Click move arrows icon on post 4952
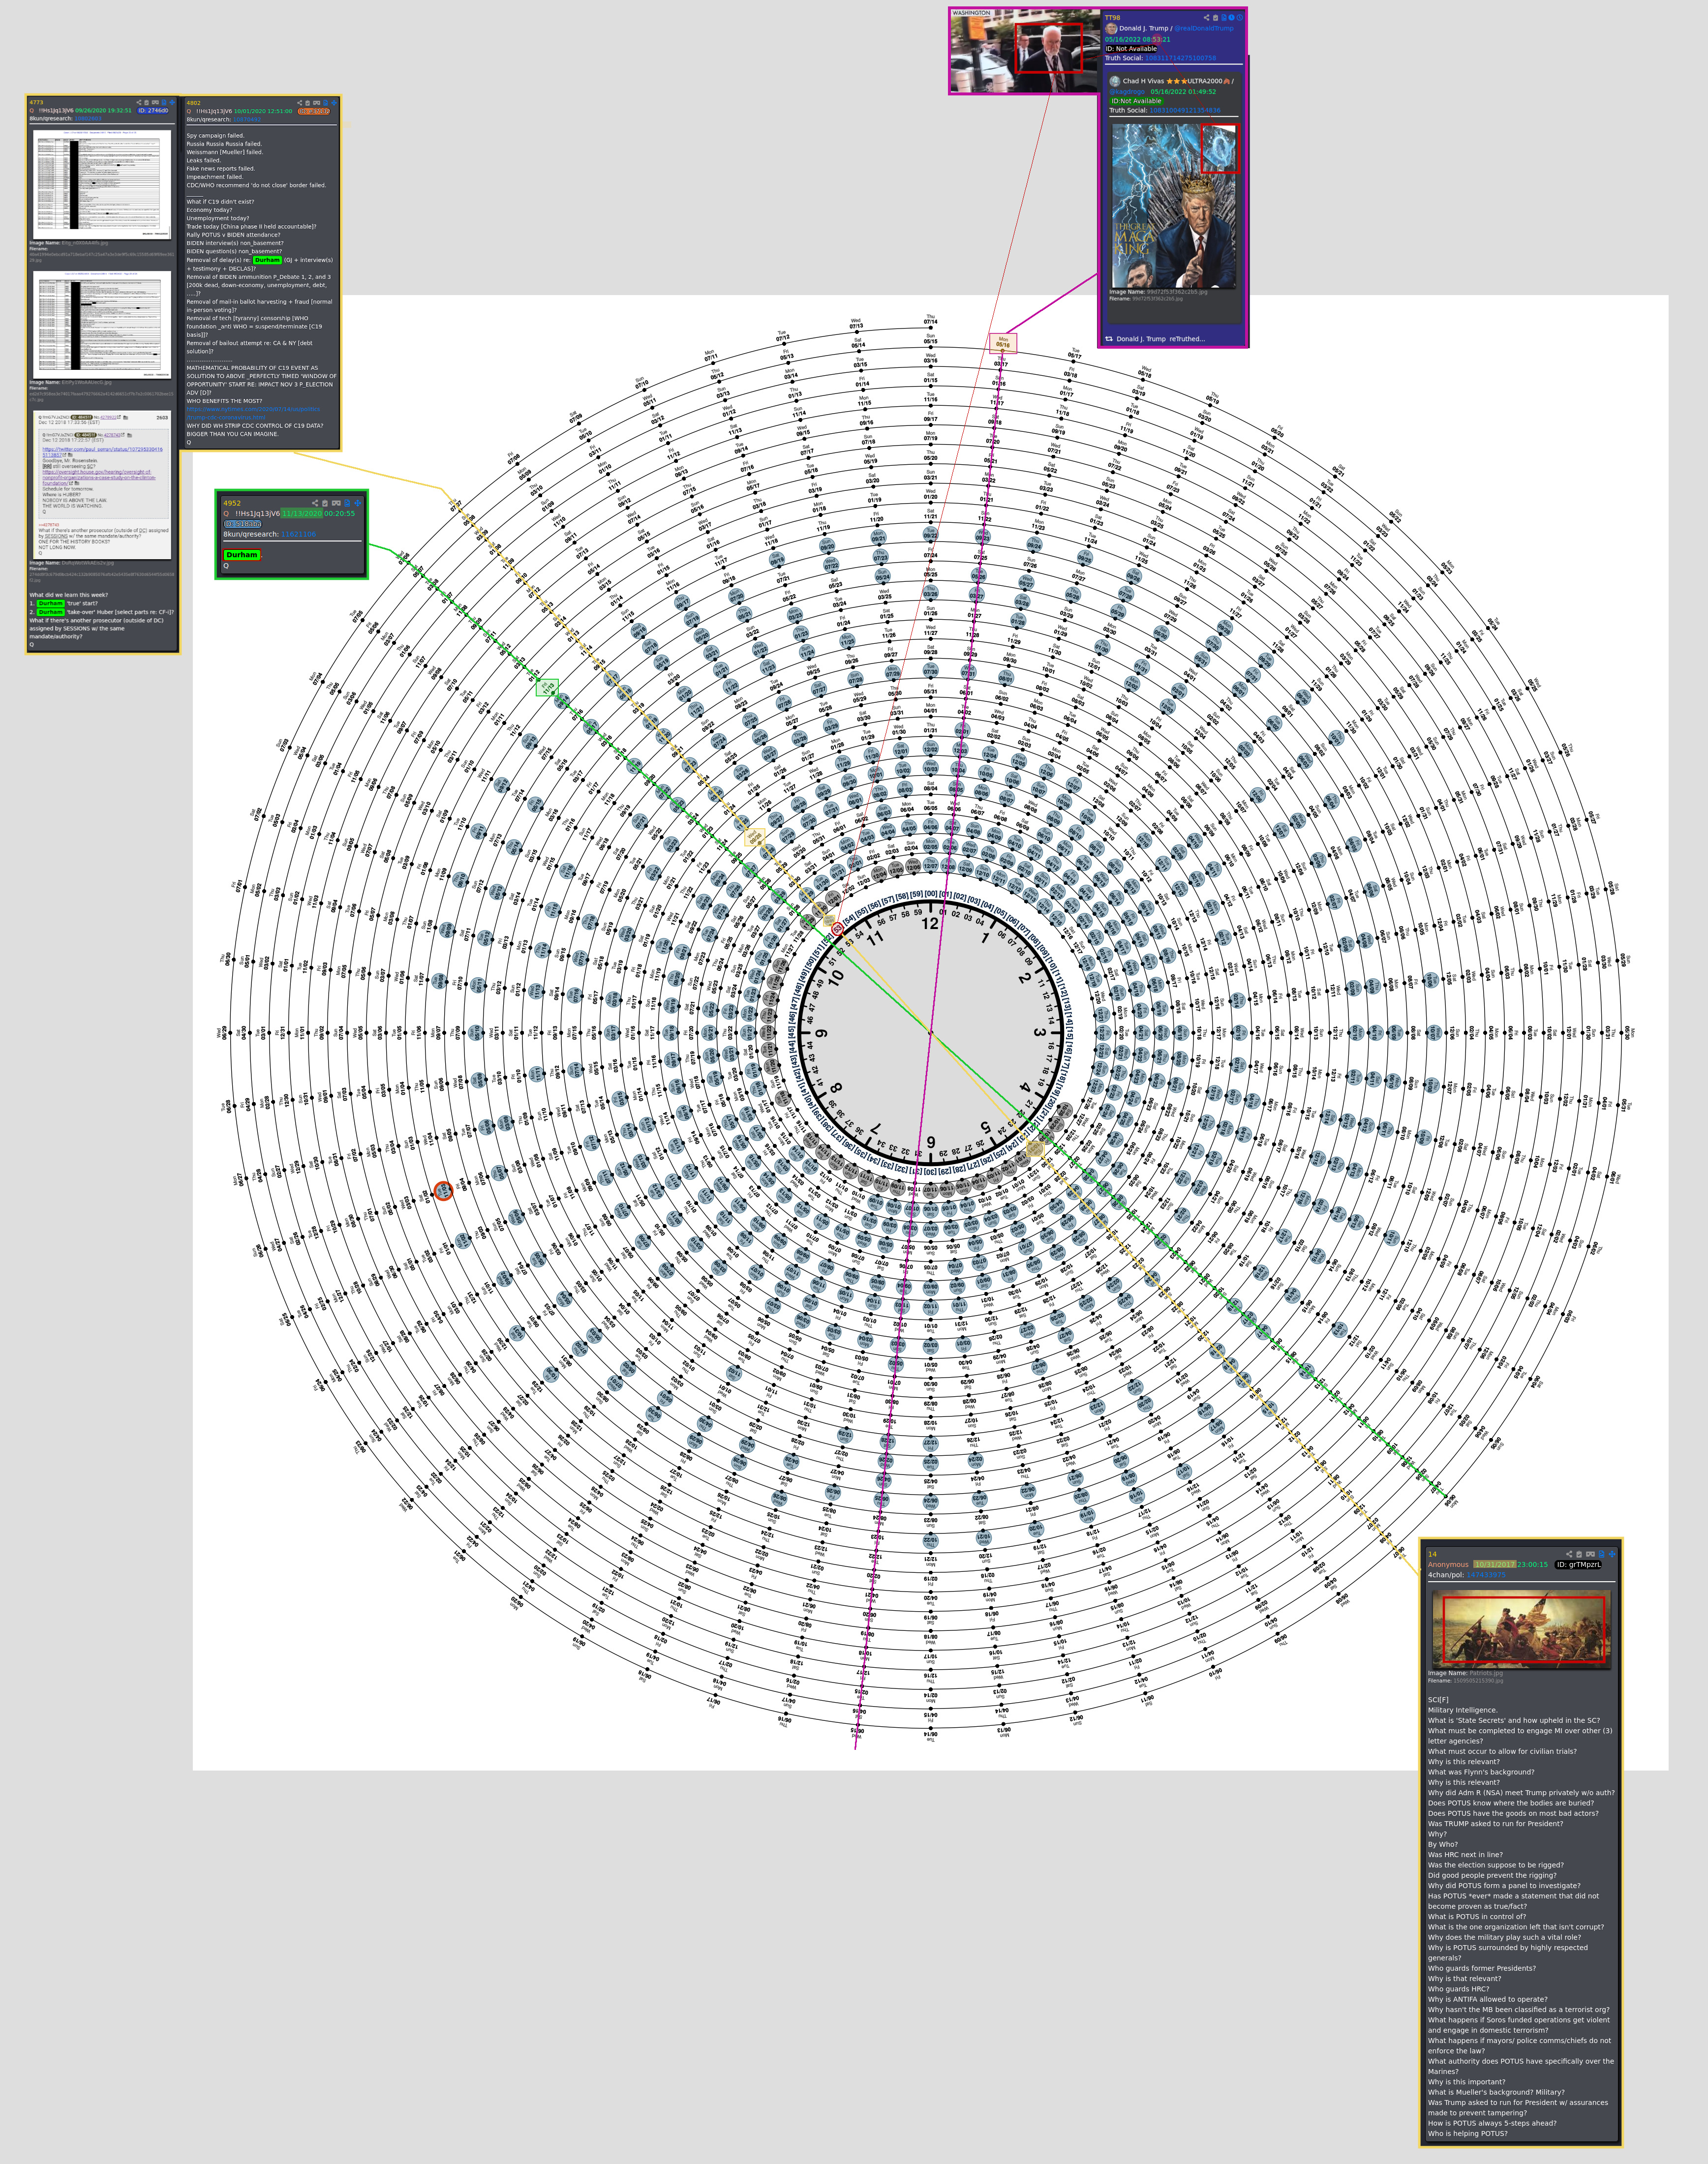Image resolution: width=1708 pixels, height=2164 pixels. [358, 504]
